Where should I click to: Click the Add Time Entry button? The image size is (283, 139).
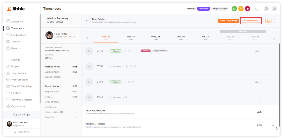point(229,21)
